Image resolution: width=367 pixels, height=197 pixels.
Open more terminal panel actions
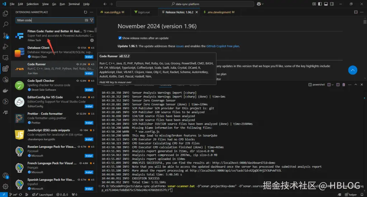[350, 85]
